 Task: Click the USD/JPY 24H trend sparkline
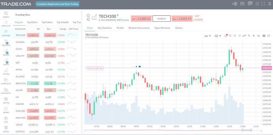(x=72, y=56)
